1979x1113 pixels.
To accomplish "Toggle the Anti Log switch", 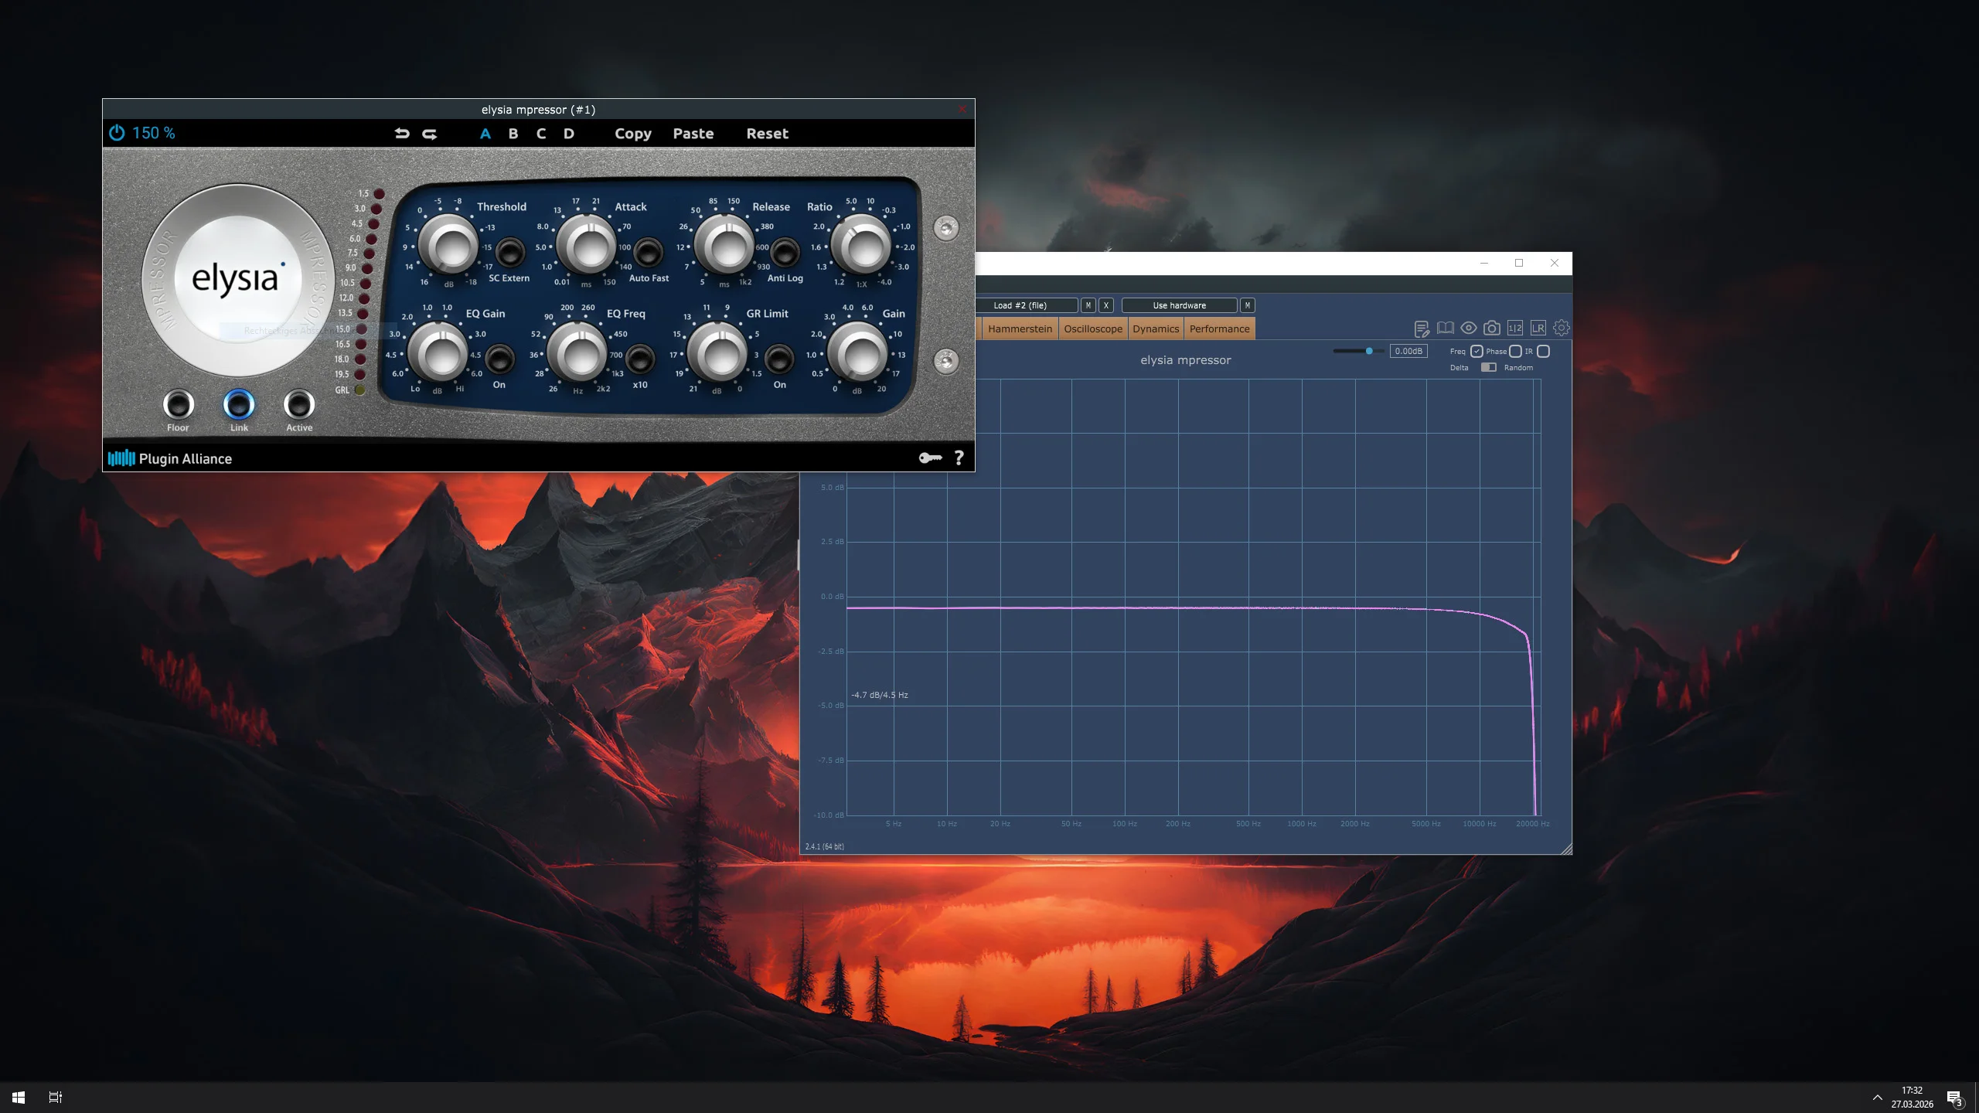I will coord(785,251).
